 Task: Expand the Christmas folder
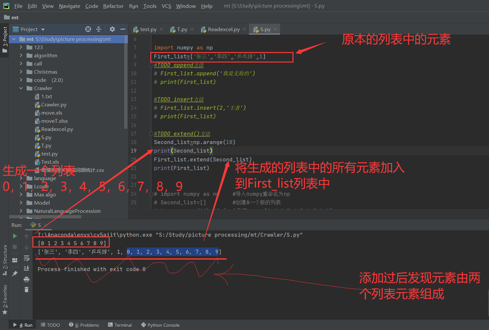[x=21, y=72]
